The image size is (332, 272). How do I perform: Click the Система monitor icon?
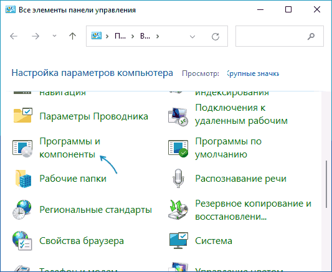coord(179,241)
